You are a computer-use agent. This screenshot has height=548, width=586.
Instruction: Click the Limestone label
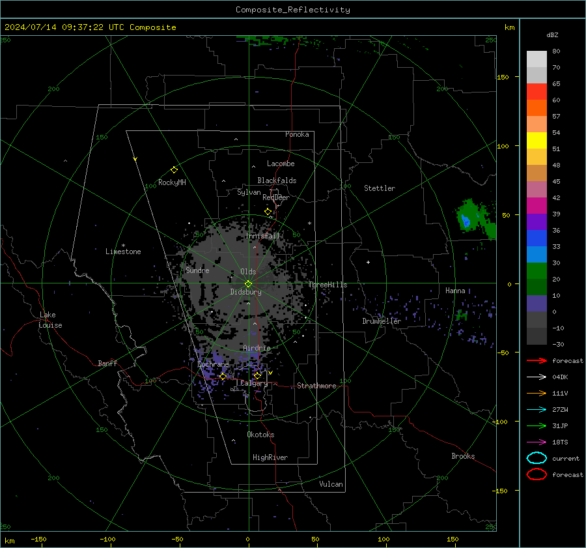click(x=123, y=252)
